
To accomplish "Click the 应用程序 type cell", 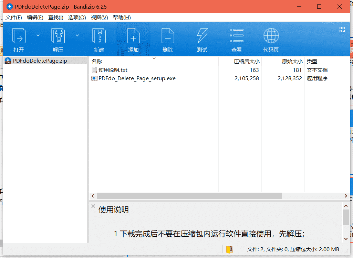I will 317,78.
